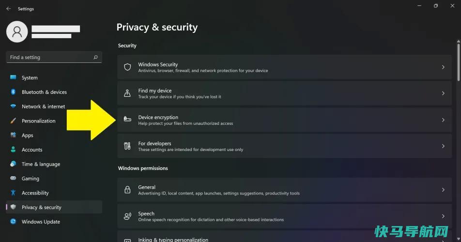Click the Device encryption lock icon

coord(127,119)
